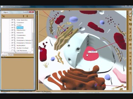
Task: Click the object icon beside Mitochondria
Action: [x=15, y=30]
